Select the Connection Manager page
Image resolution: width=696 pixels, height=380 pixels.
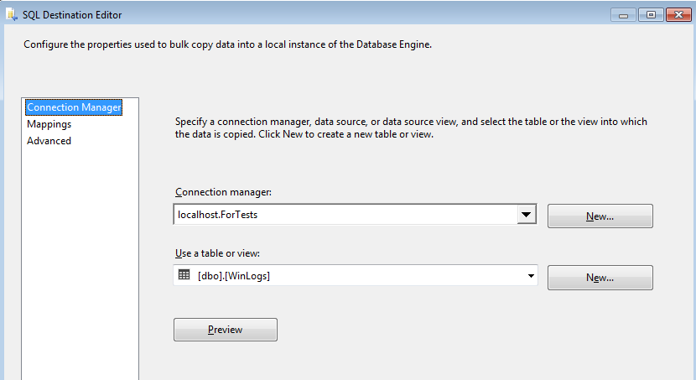pos(74,107)
